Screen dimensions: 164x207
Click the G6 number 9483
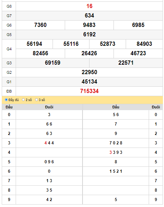point(89,25)
